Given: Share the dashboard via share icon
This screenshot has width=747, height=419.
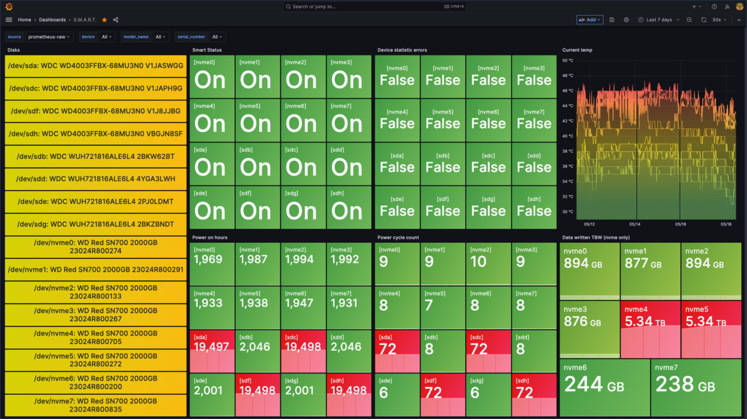Looking at the screenshot, I should tap(116, 20).
